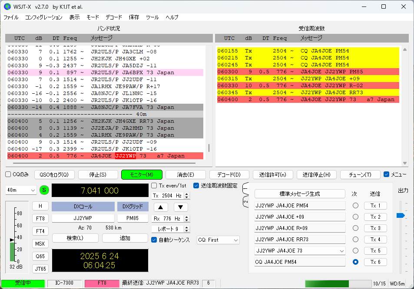Toggle the green モニター(M) button
The image size is (414, 289).
[x=142, y=174]
